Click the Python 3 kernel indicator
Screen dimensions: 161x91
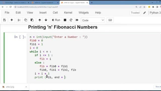click(x=155, y=13)
